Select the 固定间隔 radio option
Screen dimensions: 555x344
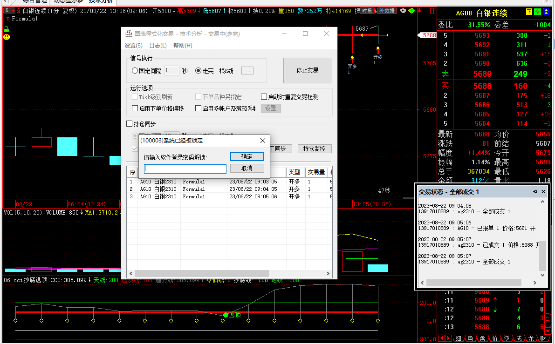point(135,71)
